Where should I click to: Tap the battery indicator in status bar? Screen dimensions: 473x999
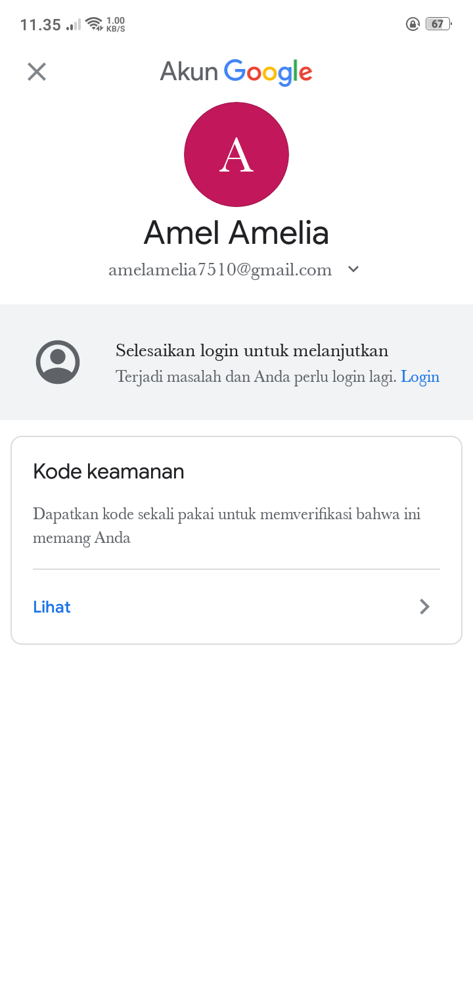[438, 24]
